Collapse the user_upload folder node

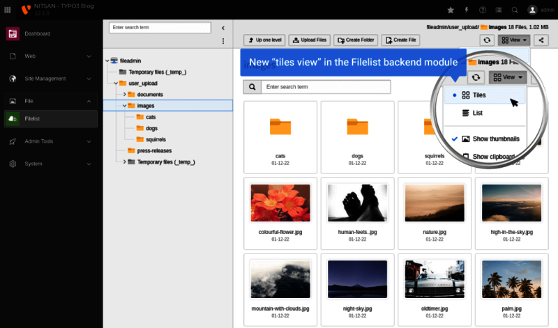coord(116,83)
